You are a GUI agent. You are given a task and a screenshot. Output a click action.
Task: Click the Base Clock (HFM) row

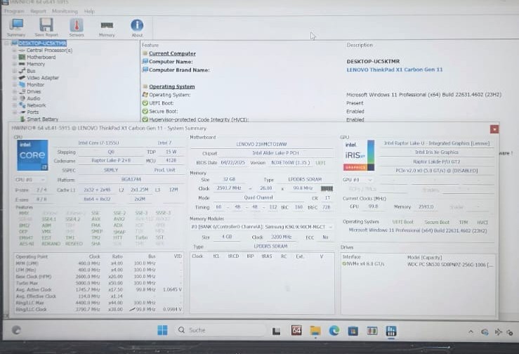(98, 277)
